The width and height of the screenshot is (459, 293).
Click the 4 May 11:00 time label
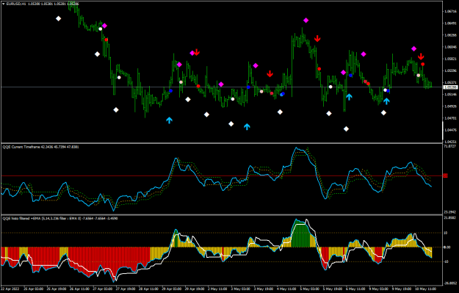[287, 289]
